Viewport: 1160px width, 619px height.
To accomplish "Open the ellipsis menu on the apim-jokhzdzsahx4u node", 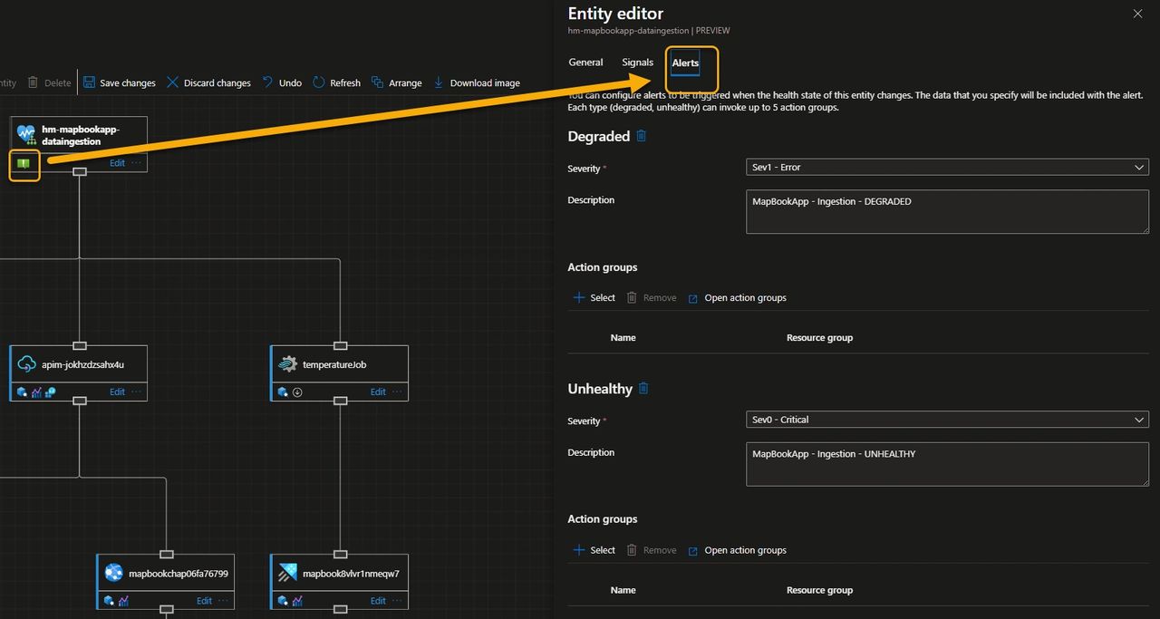I will 137,392.
